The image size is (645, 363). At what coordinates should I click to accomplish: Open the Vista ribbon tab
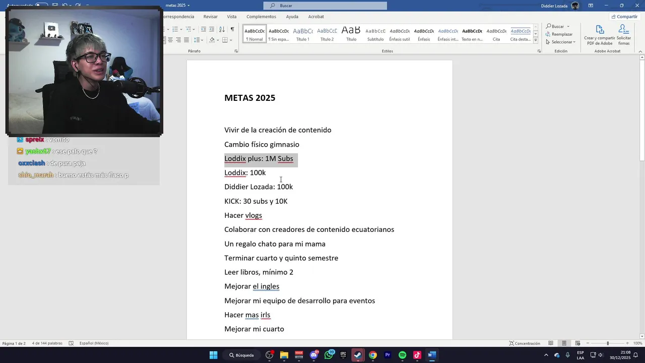[232, 17]
